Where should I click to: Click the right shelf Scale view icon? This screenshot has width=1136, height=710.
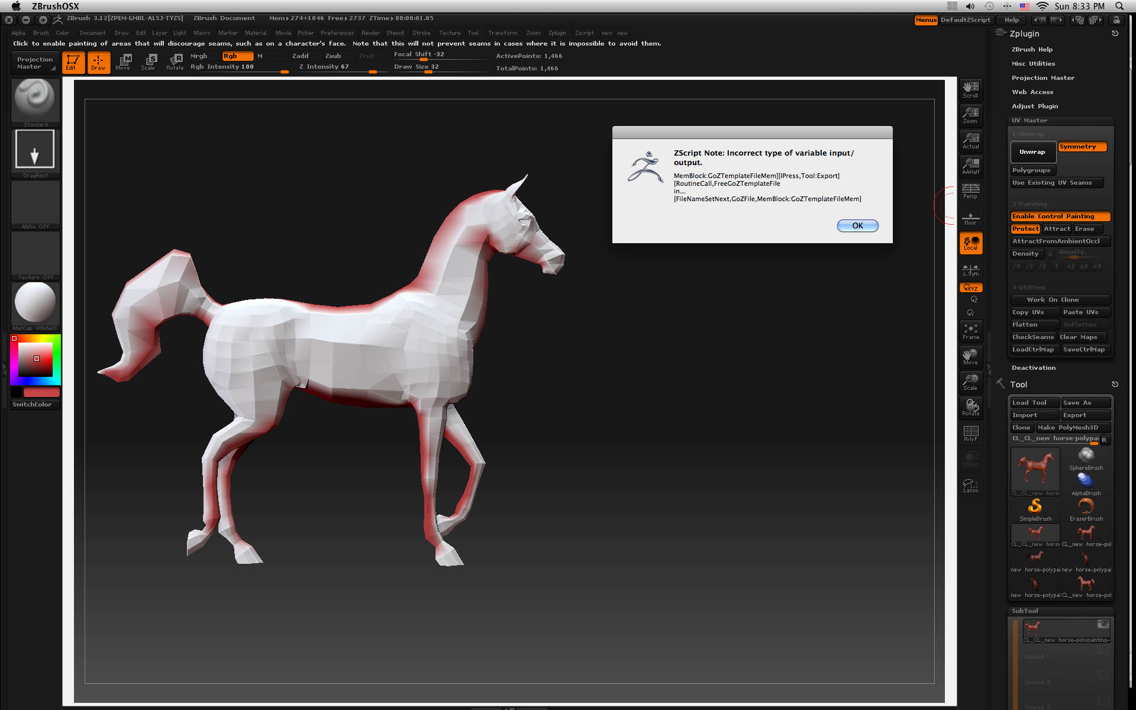(x=970, y=382)
